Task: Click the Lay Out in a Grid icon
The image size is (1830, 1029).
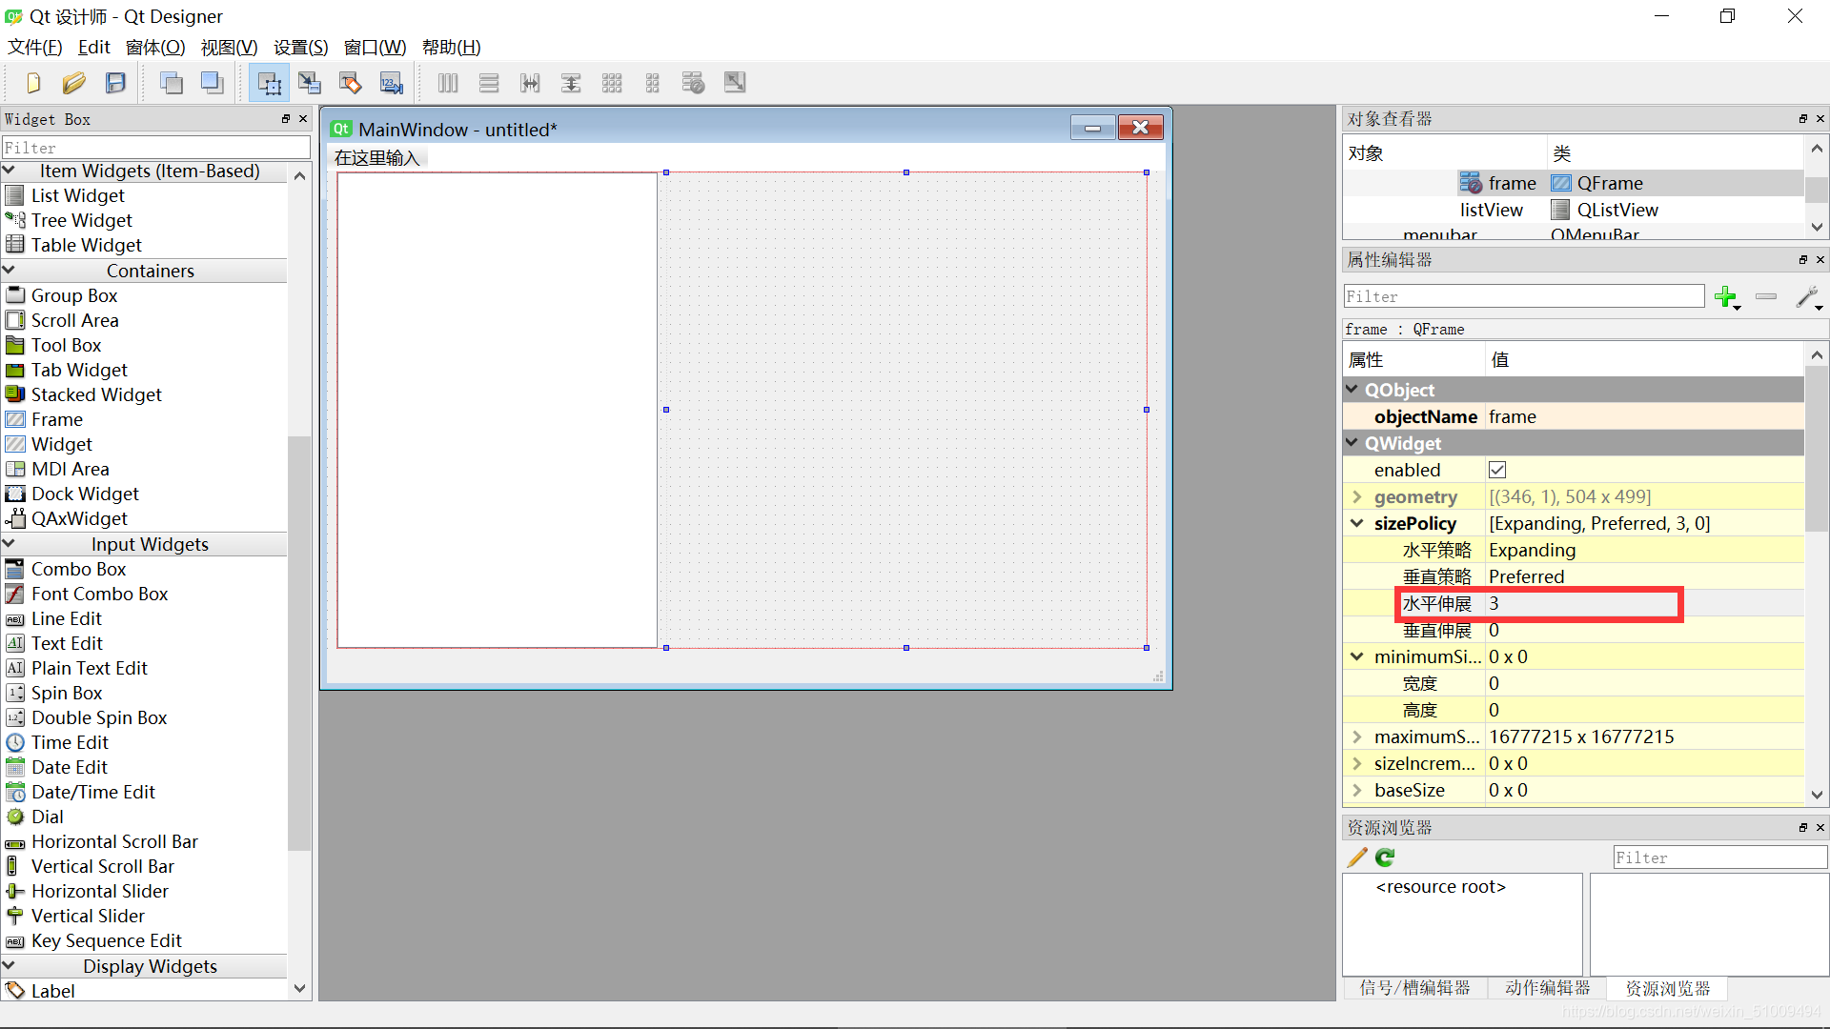Action: [611, 83]
